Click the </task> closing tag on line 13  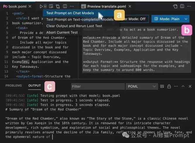[x=23, y=71]
